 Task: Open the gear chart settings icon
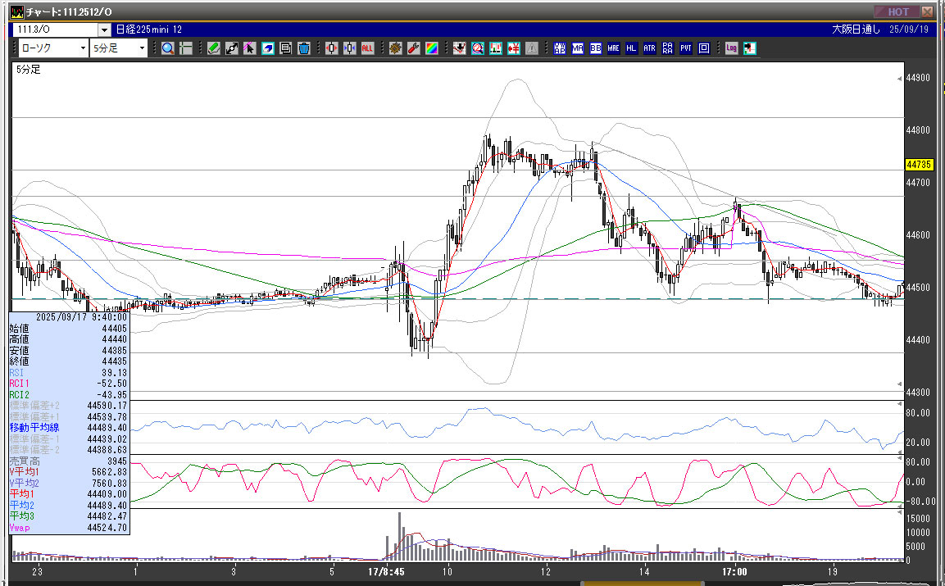point(395,48)
